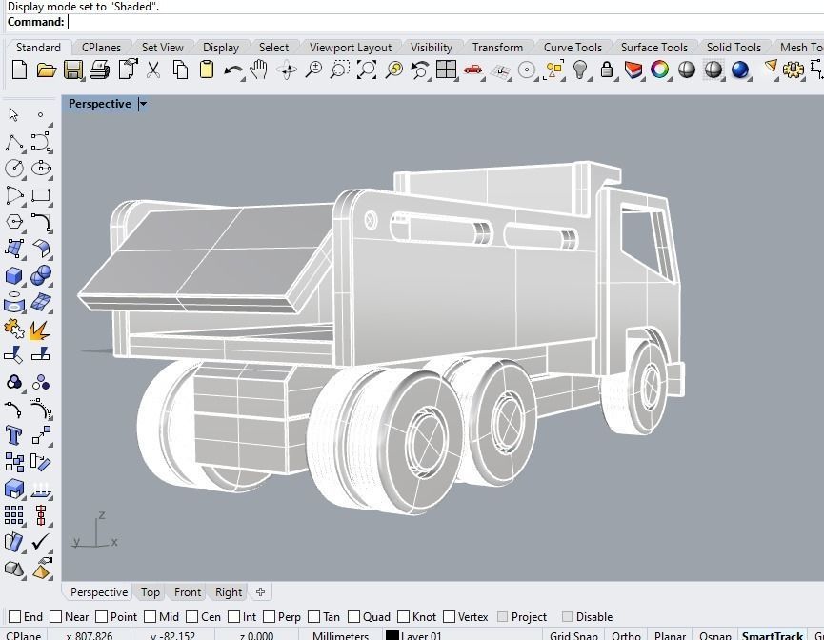
Task: Toggle the light bulb icon
Action: (579, 70)
